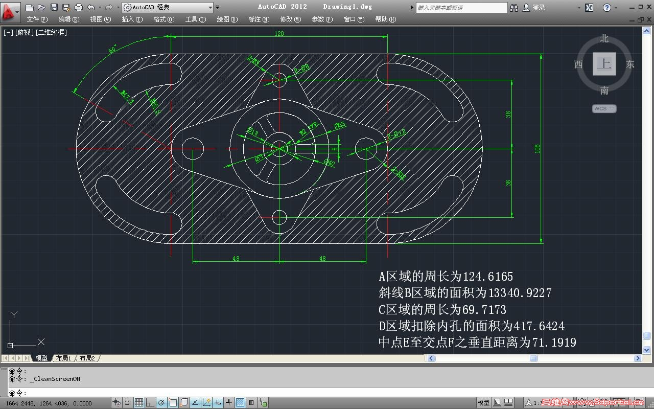Viewport: 654px width, 409px height.
Task: Switch to the 布局2 layout tab
Action: point(87,358)
